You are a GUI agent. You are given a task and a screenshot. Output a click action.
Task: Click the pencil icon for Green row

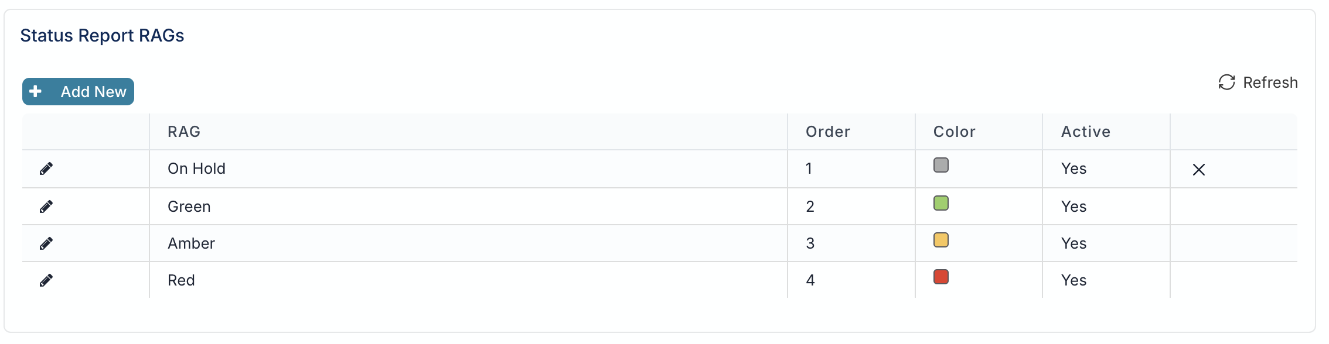click(x=46, y=207)
